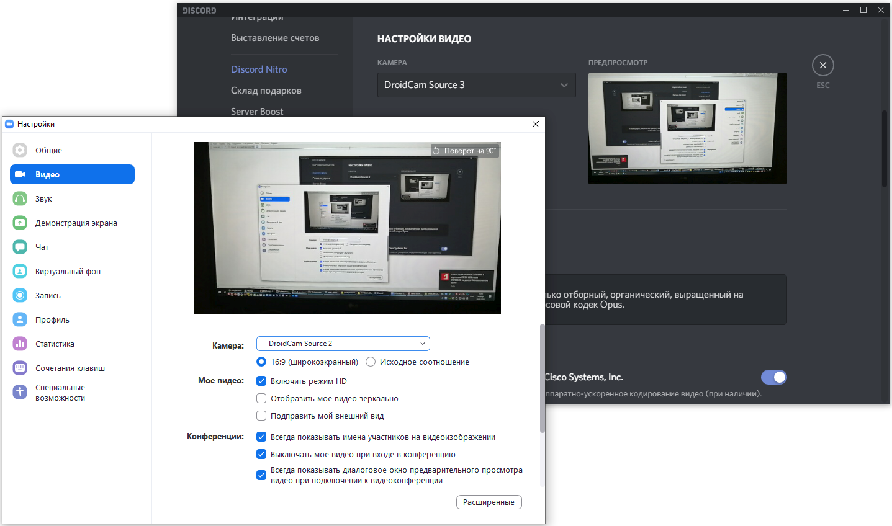Viewport: 892px width, 526px height.
Task: Open the Виртуальный фон tab
Action: coord(72,271)
